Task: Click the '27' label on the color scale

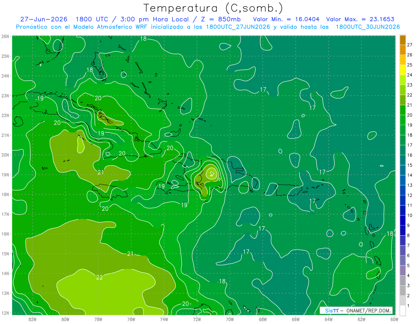Action: (x=410, y=45)
